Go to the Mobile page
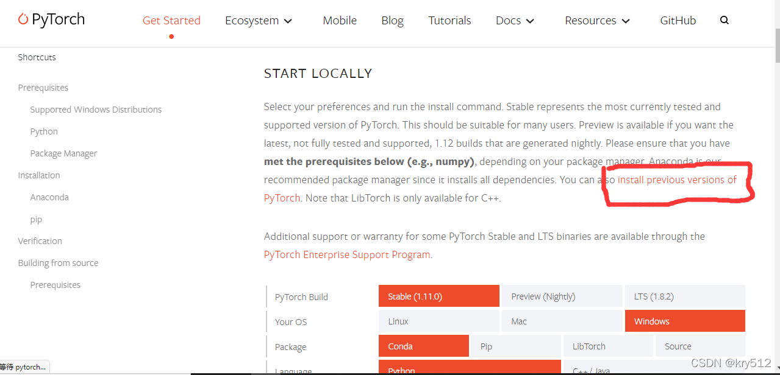This screenshot has height=375, width=780. (340, 20)
